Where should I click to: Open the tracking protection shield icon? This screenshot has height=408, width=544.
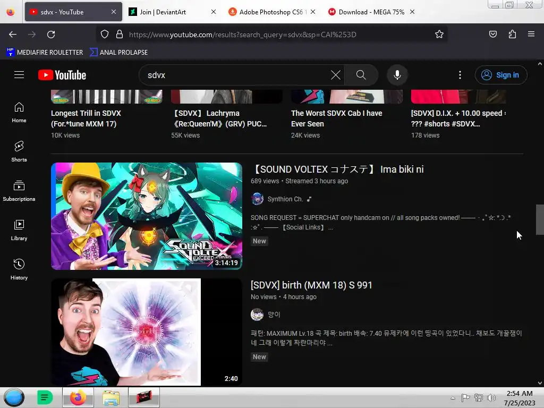pyautogui.click(x=105, y=34)
